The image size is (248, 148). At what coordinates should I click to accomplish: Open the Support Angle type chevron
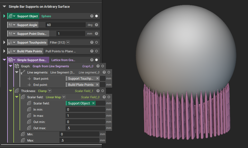point(14,25)
